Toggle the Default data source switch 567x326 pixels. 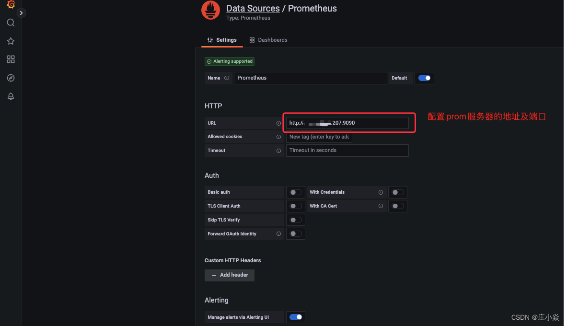(x=424, y=78)
